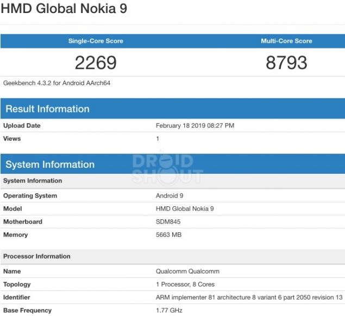Select the date February 18 2019 08:27 PM
Image resolution: width=345 pixels, height=316 pixels.
pos(195,125)
